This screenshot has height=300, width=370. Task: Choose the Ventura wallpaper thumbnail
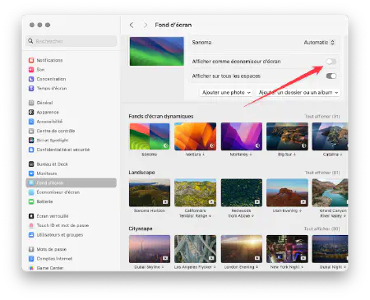pyautogui.click(x=195, y=136)
